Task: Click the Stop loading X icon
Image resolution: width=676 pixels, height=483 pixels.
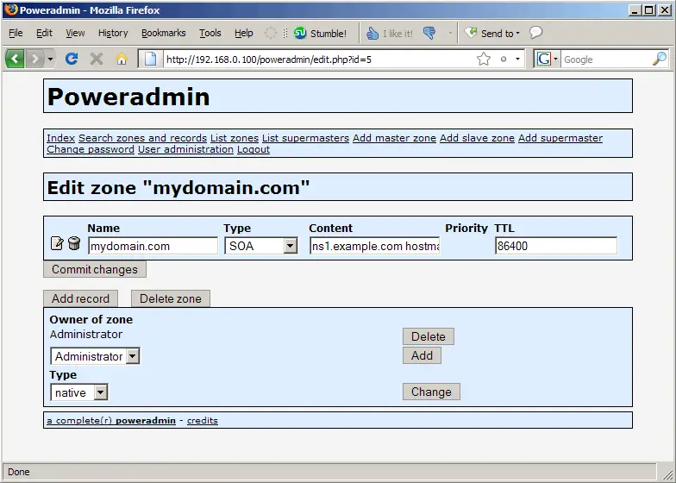Action: 97,59
